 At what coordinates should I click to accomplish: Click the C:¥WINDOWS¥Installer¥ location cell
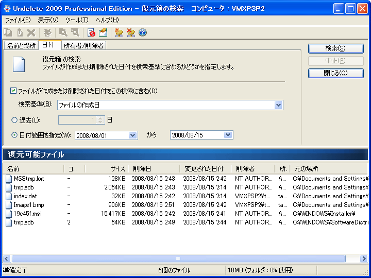pos(324,214)
